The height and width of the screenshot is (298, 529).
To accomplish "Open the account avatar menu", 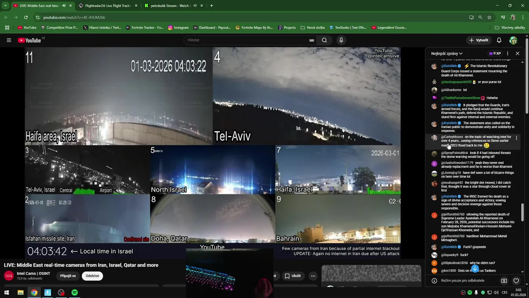I will [513, 40].
